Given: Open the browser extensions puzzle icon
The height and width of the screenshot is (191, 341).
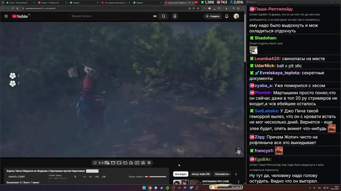Looking at the screenshot, I should (x=219, y=8).
